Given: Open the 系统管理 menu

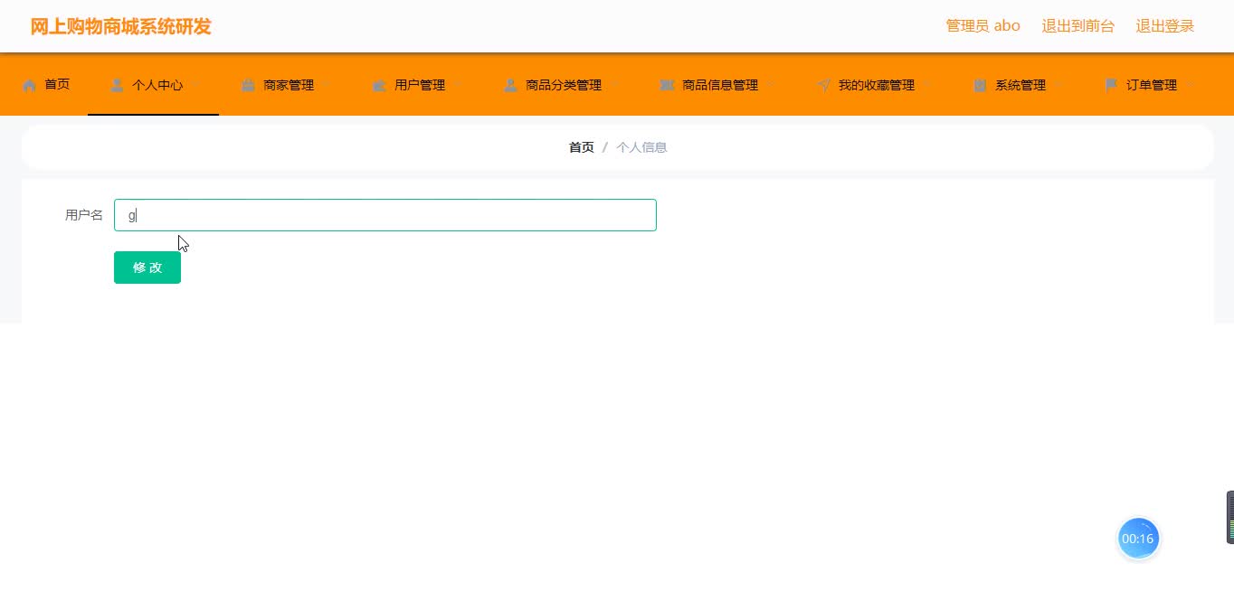Looking at the screenshot, I should 1016,85.
